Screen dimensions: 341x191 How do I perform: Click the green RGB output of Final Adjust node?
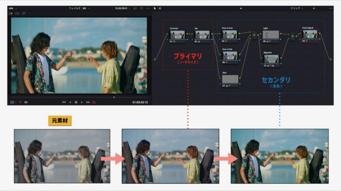(320, 33)
